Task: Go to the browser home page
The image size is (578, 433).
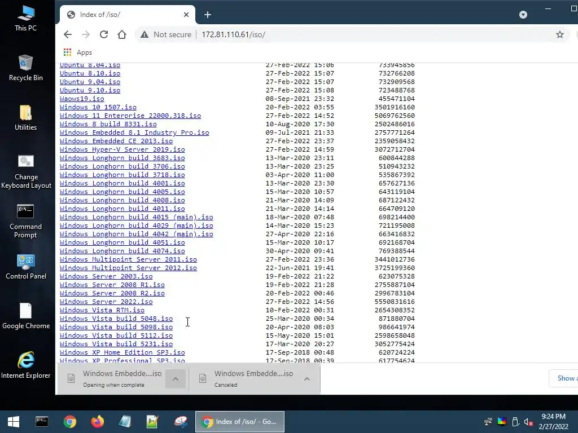Action: [x=122, y=34]
